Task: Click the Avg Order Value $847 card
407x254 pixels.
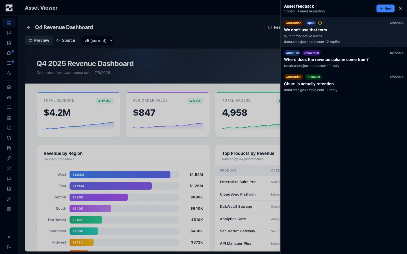Action: tap(168, 114)
